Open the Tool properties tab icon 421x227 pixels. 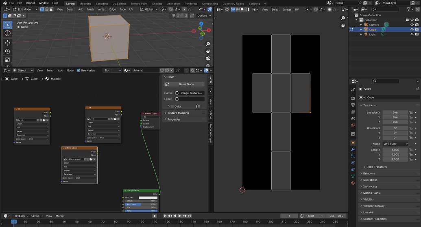pyautogui.click(x=353, y=89)
